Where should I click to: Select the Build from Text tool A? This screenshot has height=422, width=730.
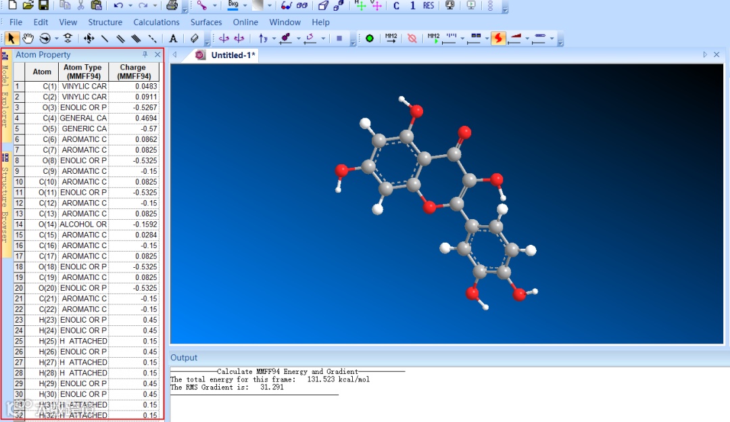point(173,38)
